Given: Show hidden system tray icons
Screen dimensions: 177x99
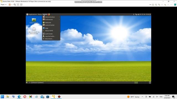Looking at the screenshot, I should pos(142,97).
